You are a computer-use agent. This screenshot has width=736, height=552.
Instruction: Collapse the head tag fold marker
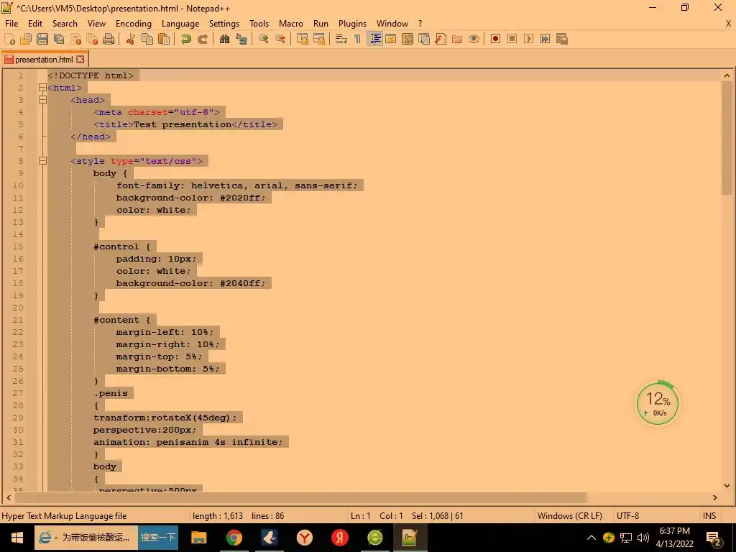click(x=42, y=99)
